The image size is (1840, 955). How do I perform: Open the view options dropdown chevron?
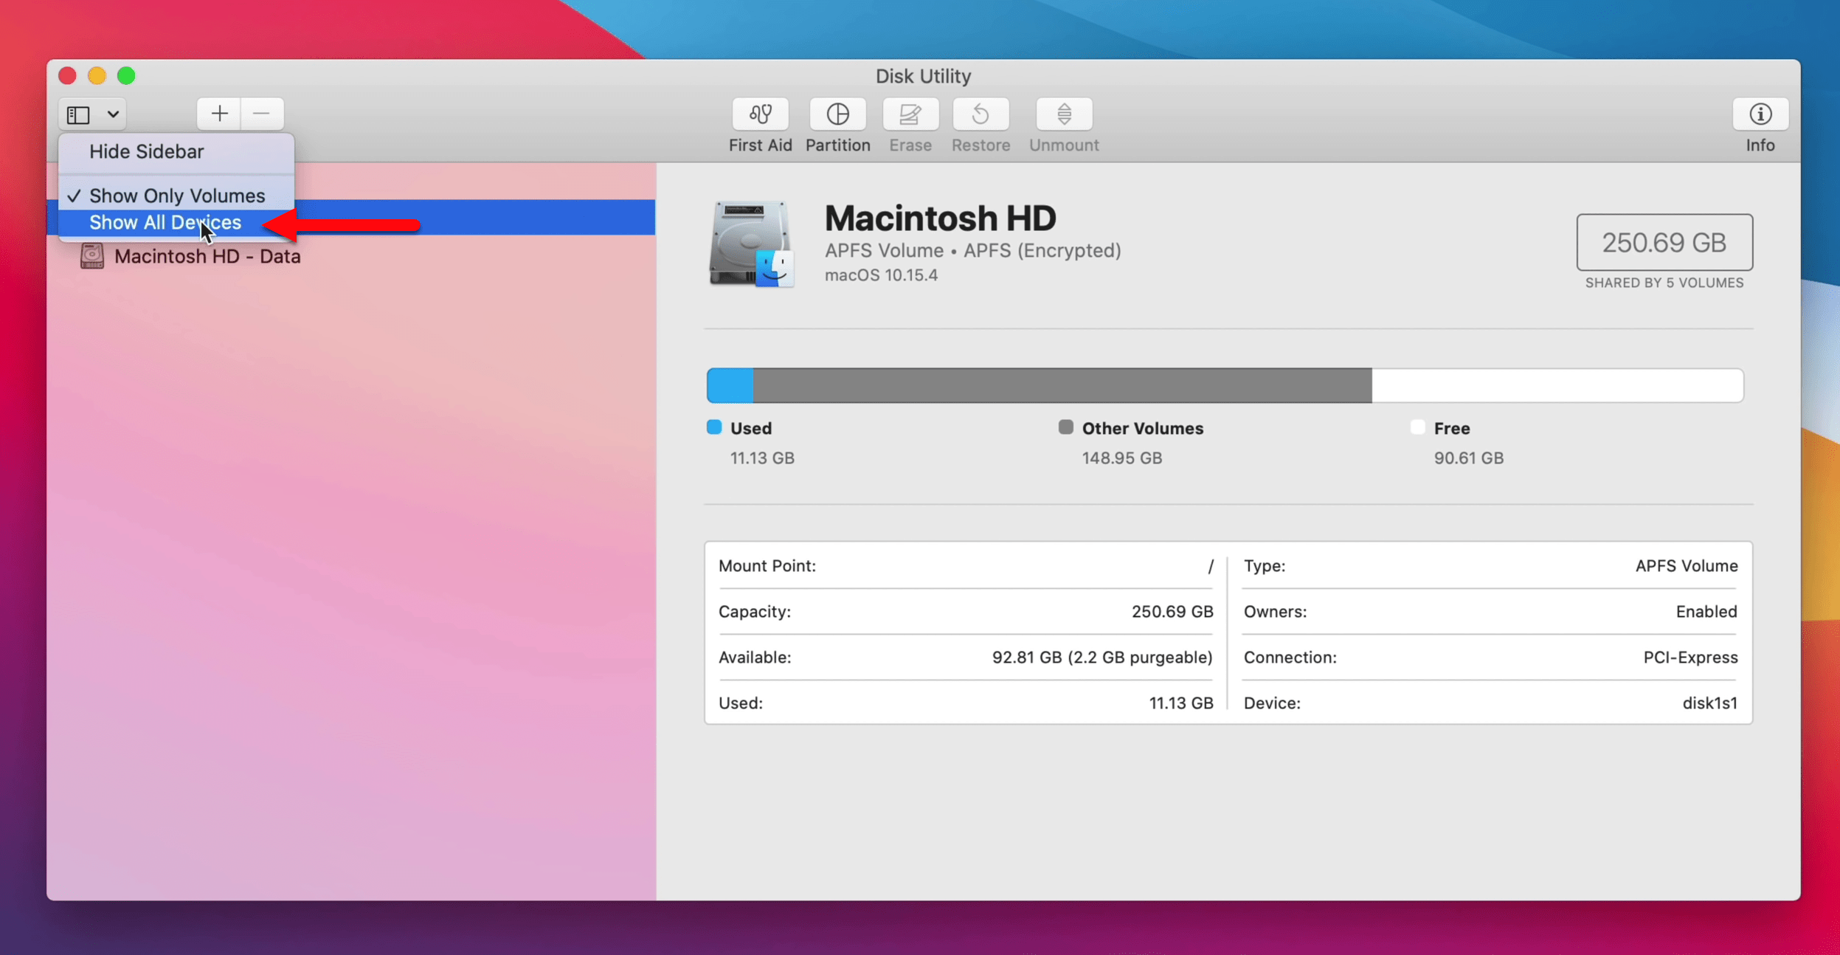(x=113, y=114)
